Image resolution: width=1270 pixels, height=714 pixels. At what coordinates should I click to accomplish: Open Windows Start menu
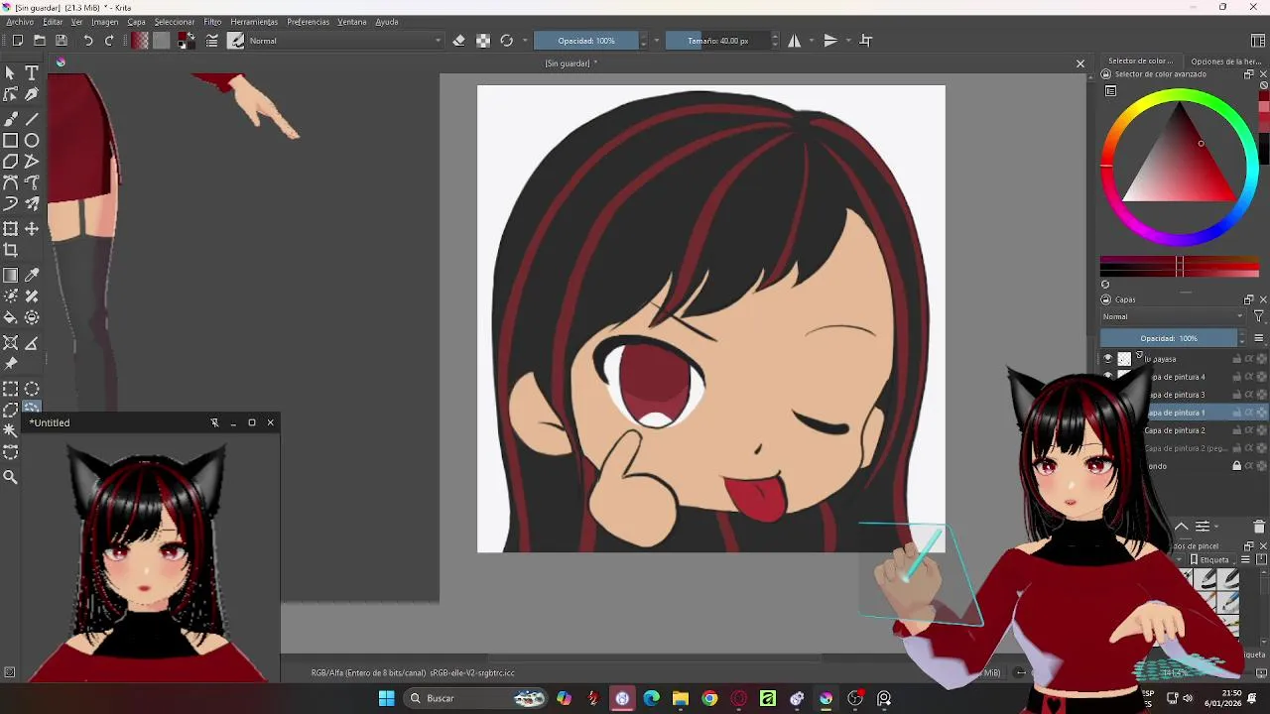[x=386, y=699]
